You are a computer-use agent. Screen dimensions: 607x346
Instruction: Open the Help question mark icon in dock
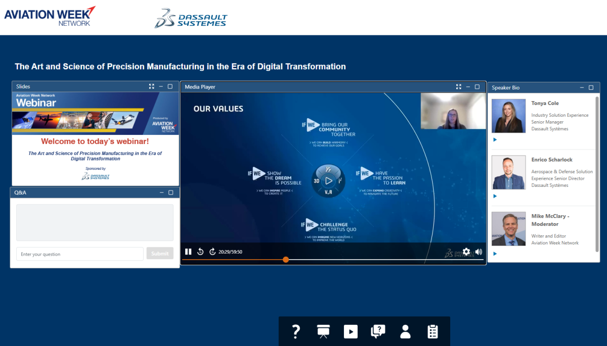click(x=296, y=331)
